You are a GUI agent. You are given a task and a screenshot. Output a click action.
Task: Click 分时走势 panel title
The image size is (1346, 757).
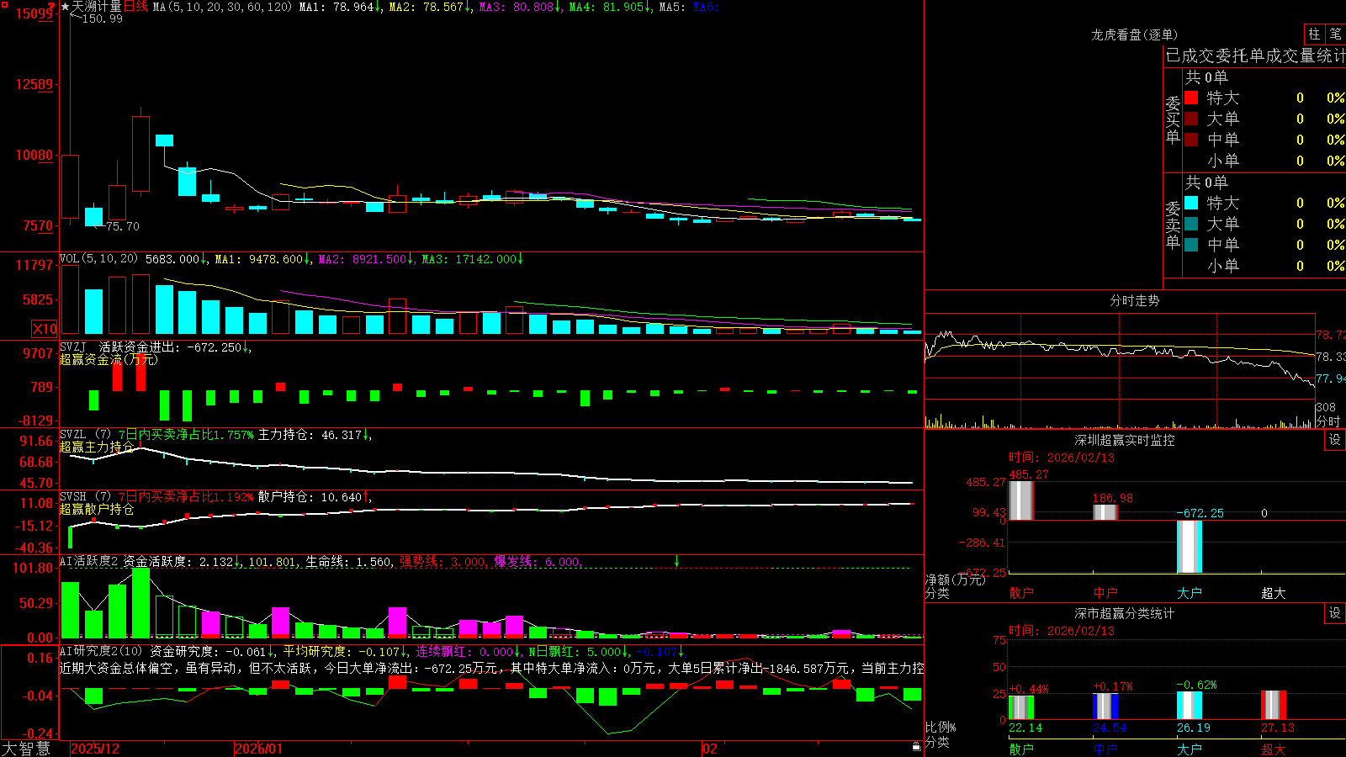click(x=1134, y=300)
